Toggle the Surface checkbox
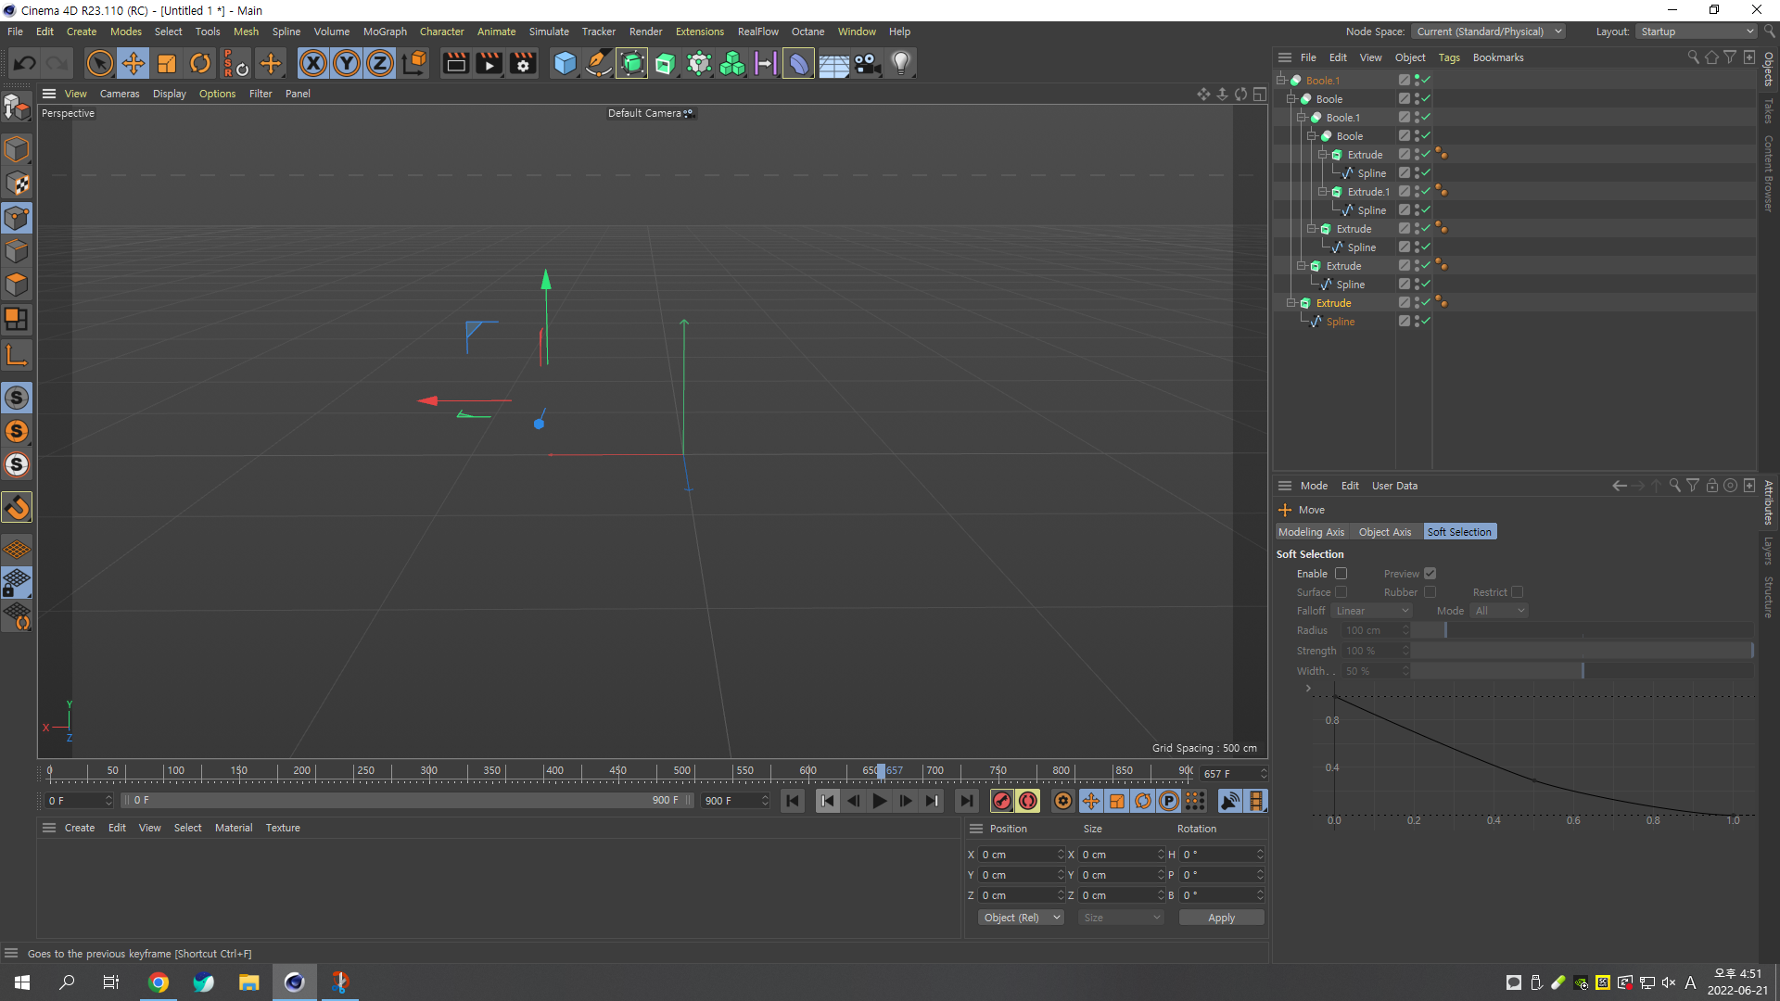Viewport: 1780px width, 1001px height. tap(1341, 592)
